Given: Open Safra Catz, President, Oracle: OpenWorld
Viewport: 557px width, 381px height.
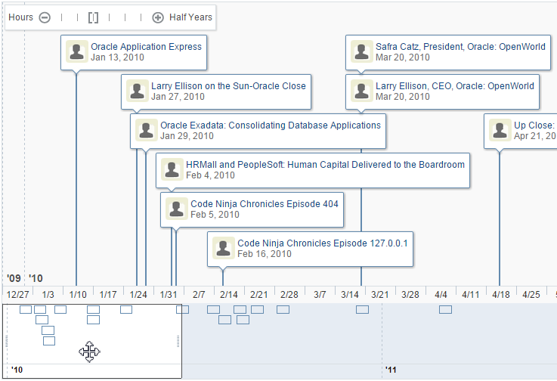Looking at the screenshot, I should tap(460, 47).
